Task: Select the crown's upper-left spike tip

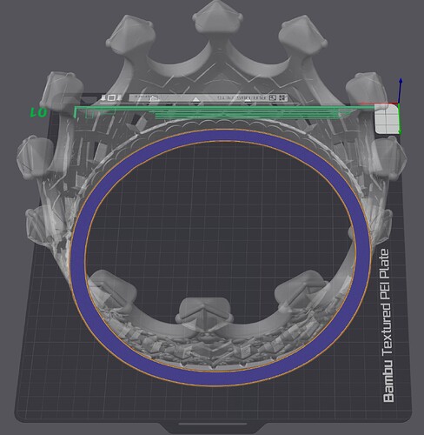Action: (130, 31)
